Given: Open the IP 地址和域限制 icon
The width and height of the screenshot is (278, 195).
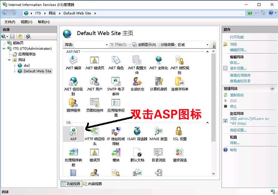Looking at the screenshot, I should 116,132.
